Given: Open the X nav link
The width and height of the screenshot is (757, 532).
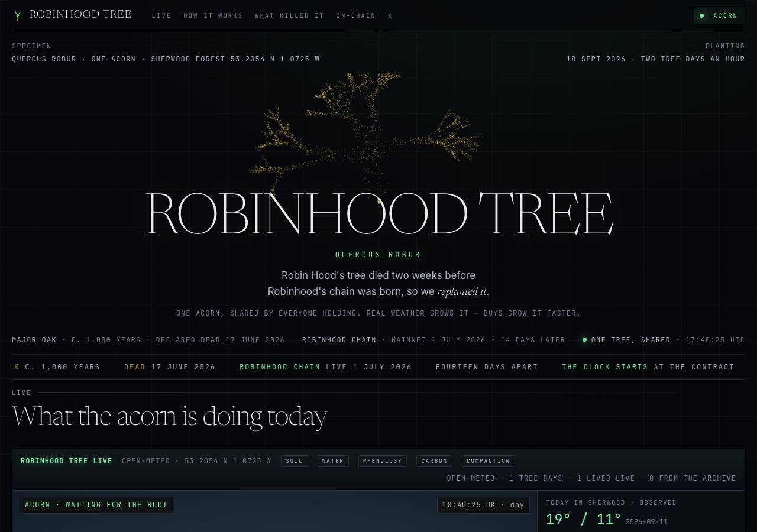Looking at the screenshot, I should click(x=390, y=16).
